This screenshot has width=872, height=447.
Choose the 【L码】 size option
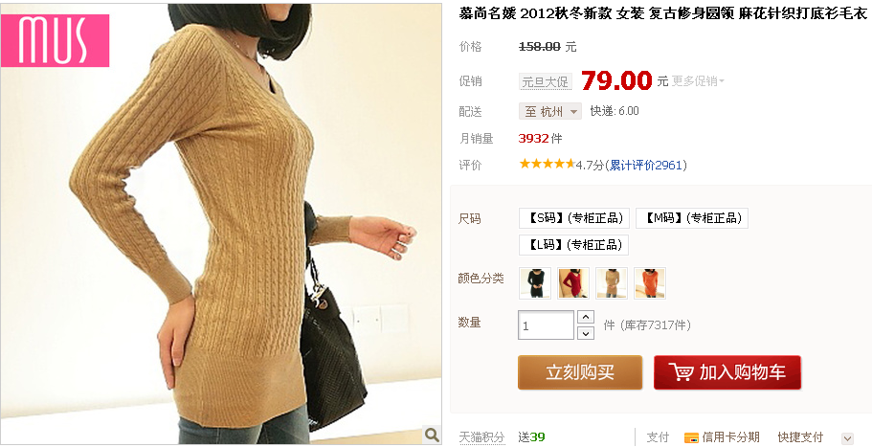tap(573, 245)
